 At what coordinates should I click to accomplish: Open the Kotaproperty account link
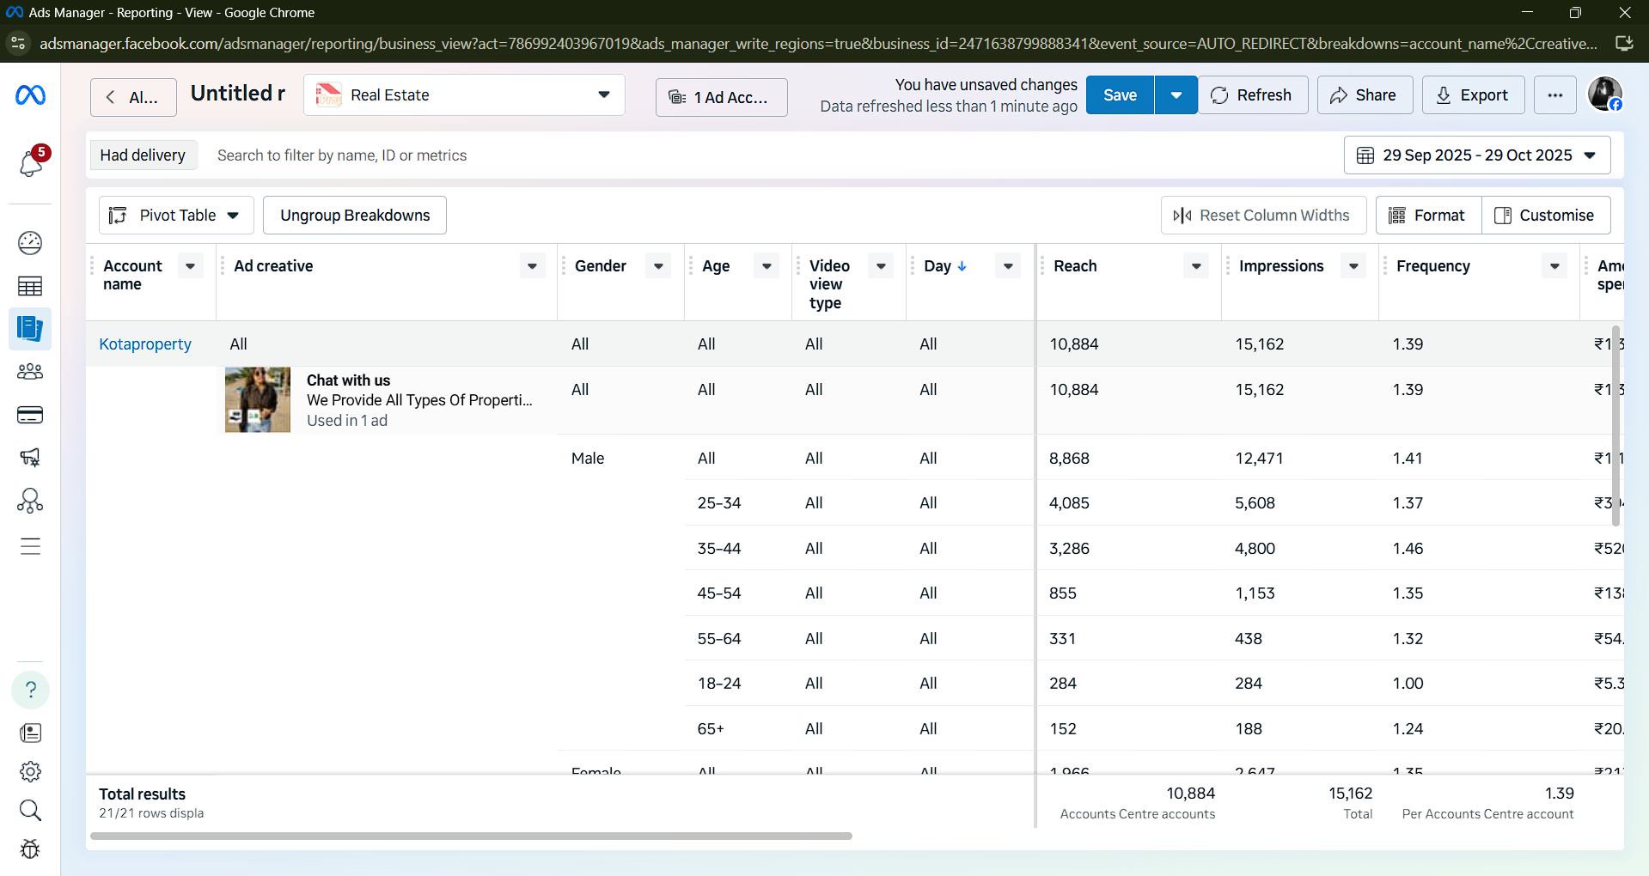(x=145, y=344)
